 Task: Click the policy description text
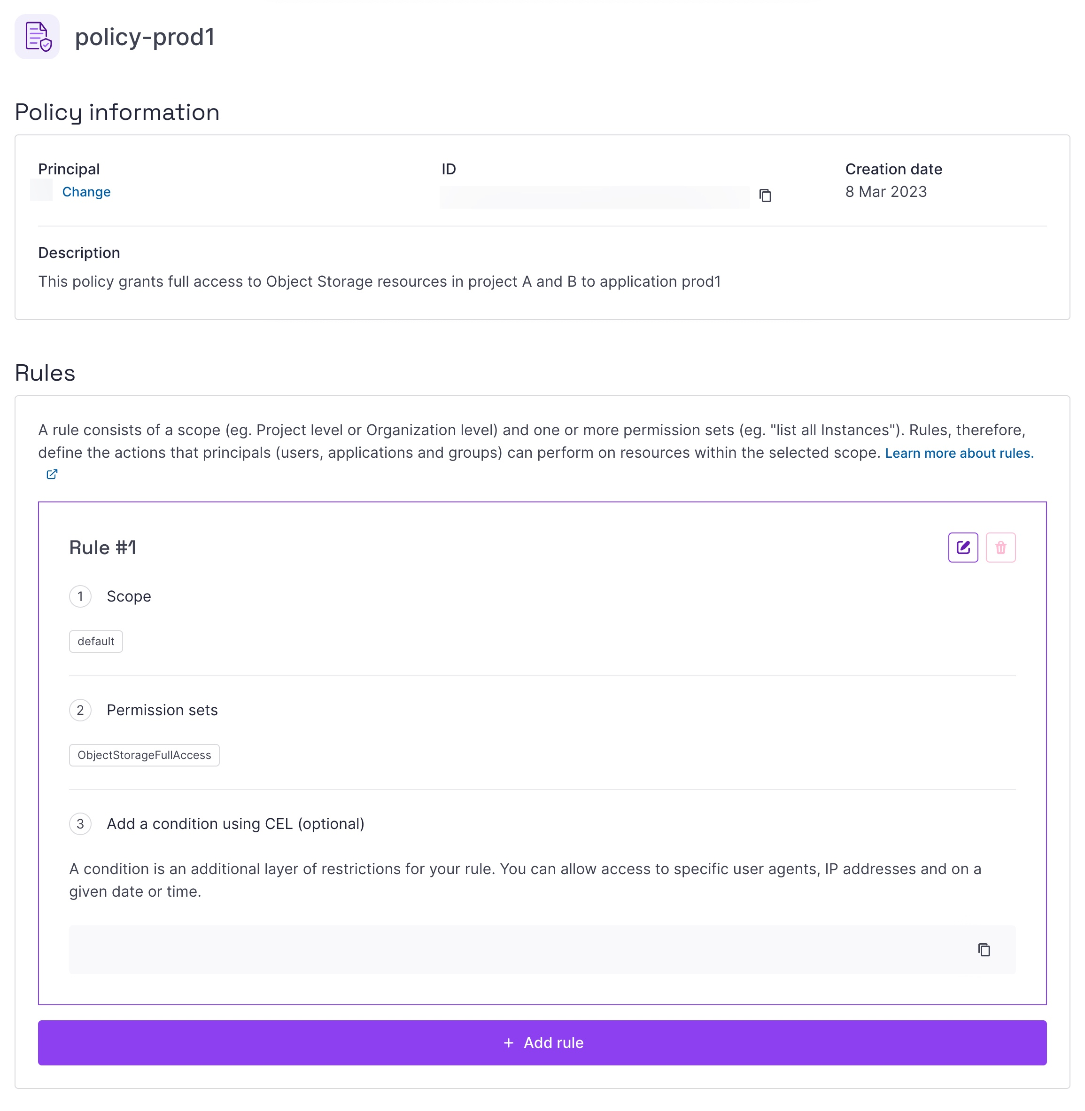pyautogui.click(x=380, y=282)
